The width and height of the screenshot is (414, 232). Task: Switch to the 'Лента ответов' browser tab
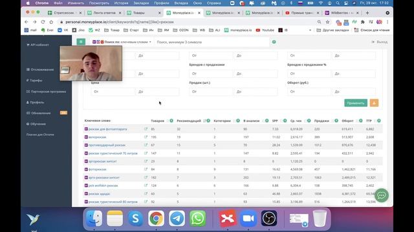(104, 13)
